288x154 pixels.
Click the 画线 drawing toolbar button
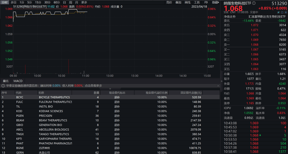point(188,3)
